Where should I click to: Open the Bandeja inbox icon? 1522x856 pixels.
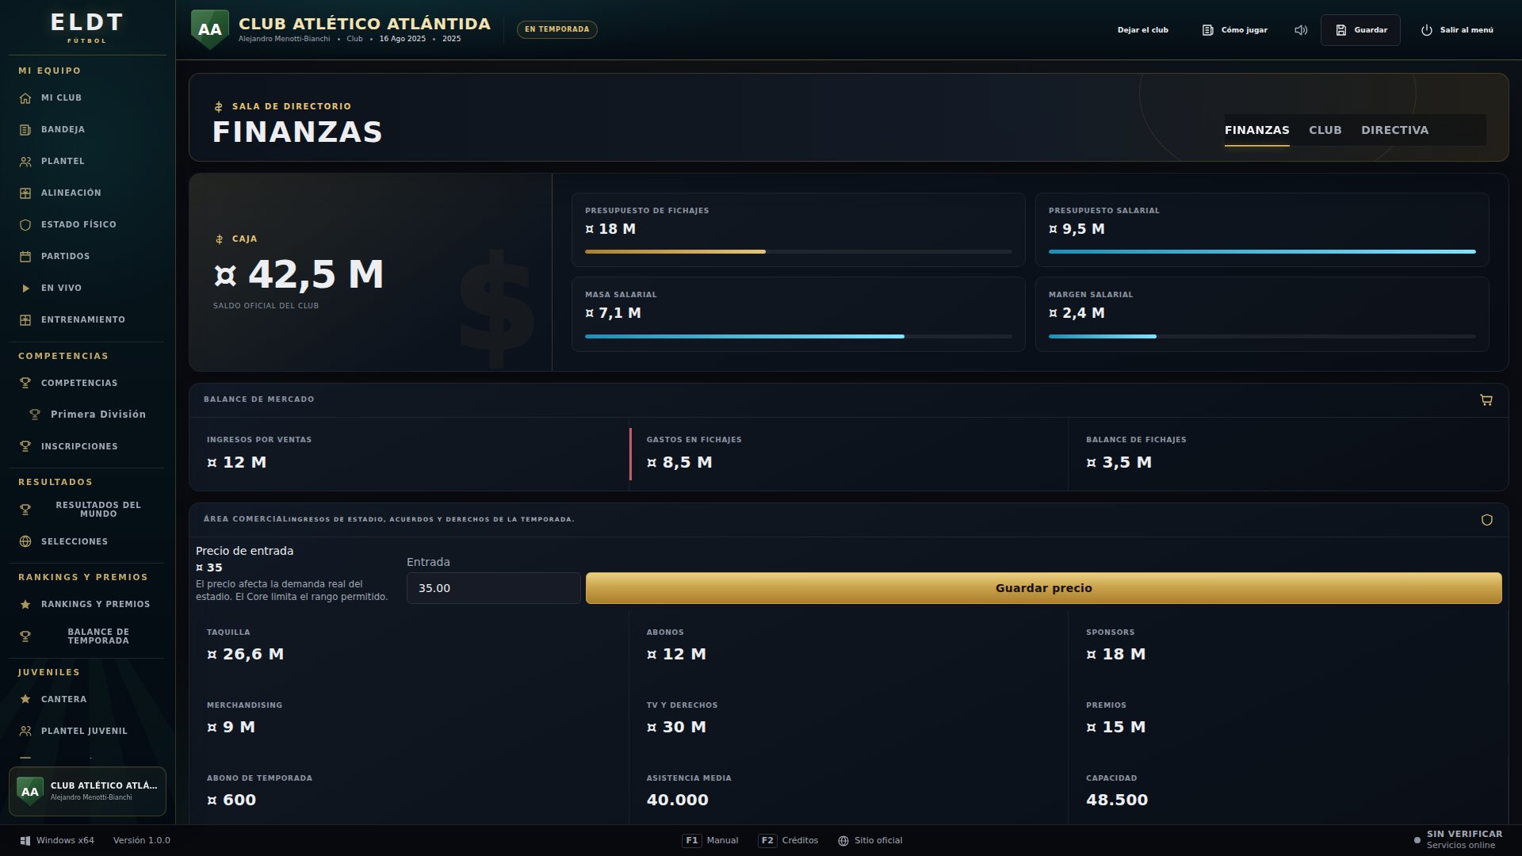(25, 130)
